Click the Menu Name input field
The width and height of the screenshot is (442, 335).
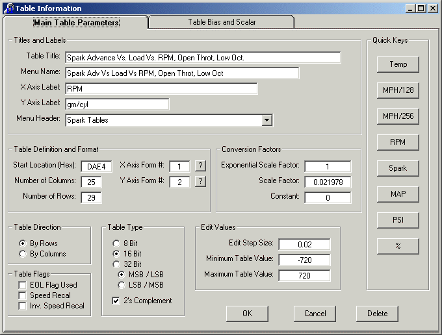click(182, 73)
